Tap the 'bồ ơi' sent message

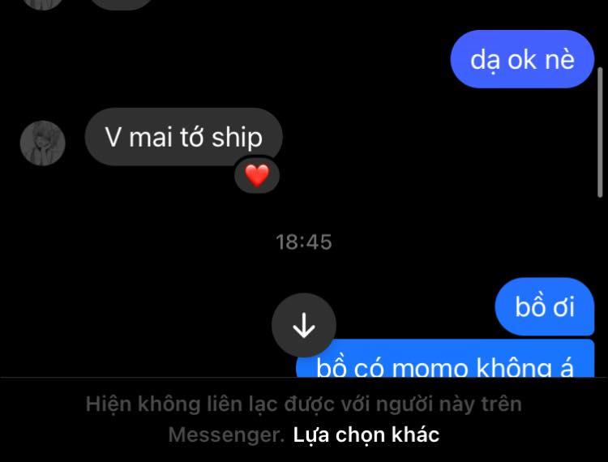coord(545,306)
